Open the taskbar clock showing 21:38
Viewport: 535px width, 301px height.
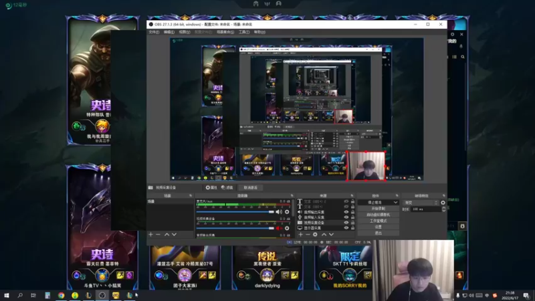[x=510, y=295]
